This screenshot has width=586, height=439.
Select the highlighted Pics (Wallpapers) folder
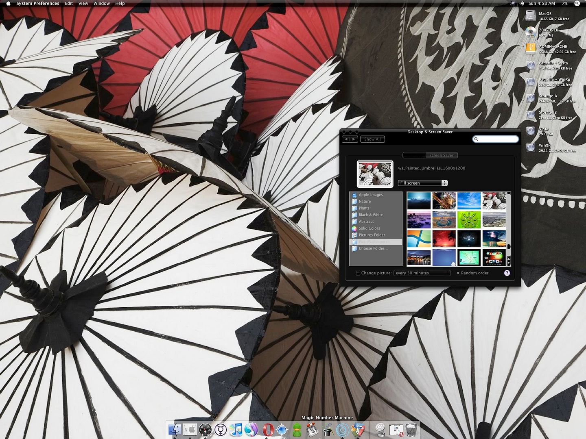point(376,242)
